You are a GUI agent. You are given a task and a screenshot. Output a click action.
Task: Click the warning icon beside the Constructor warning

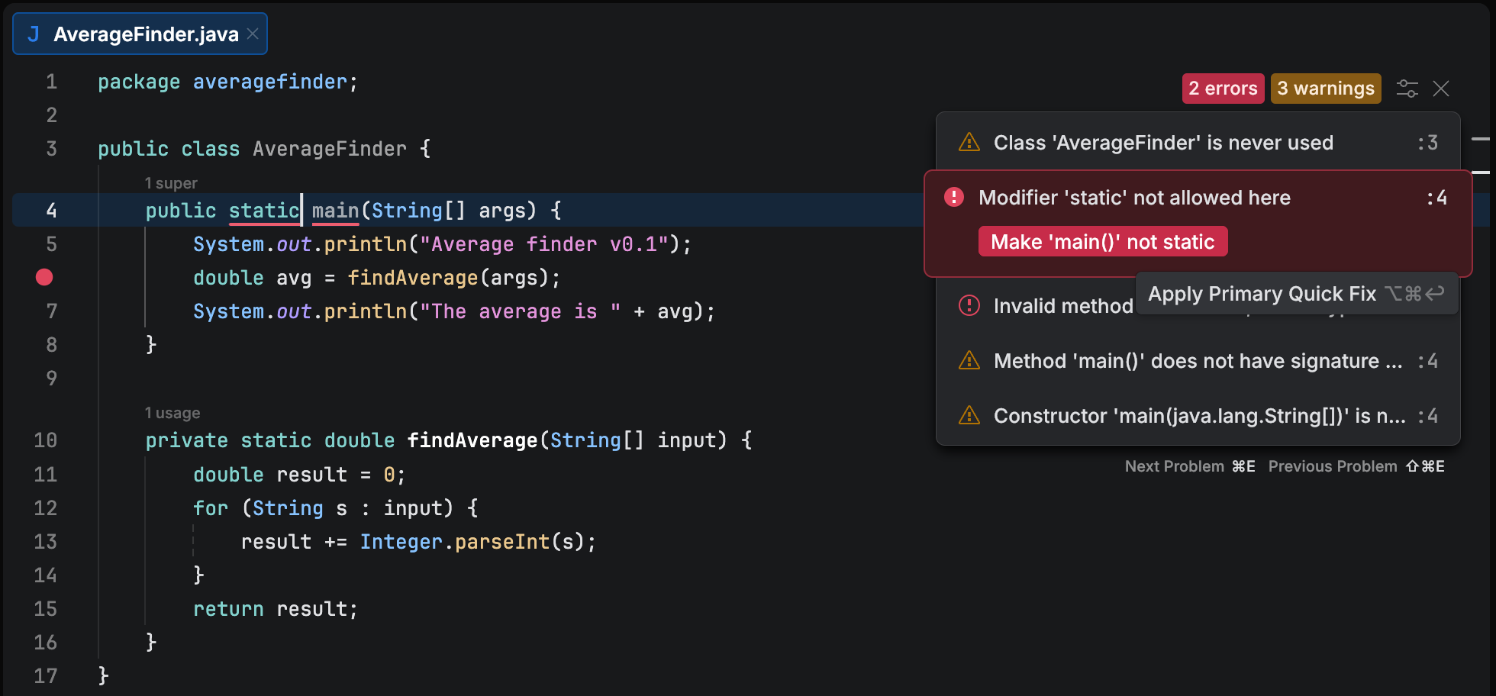(969, 415)
